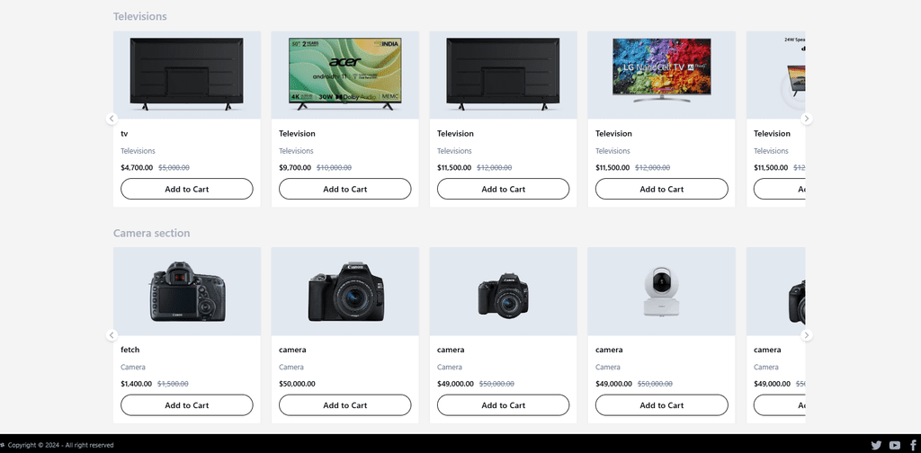Open the Facebook icon in the footer
This screenshot has height=453, width=921.
pyautogui.click(x=914, y=446)
